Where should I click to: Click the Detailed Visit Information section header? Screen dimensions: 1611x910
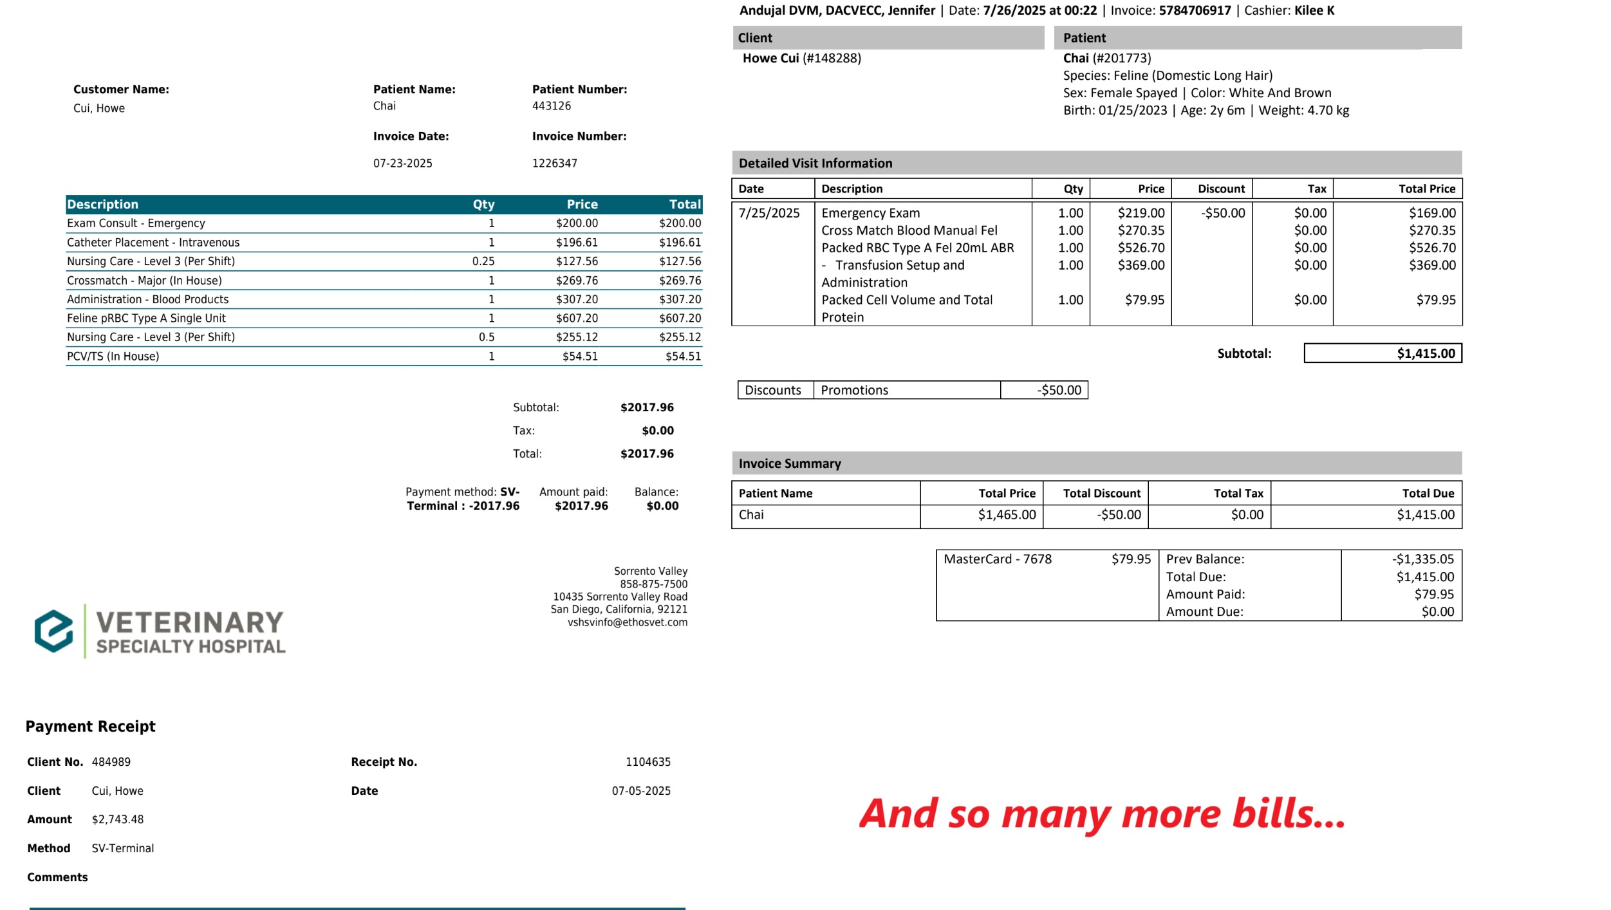coord(815,163)
